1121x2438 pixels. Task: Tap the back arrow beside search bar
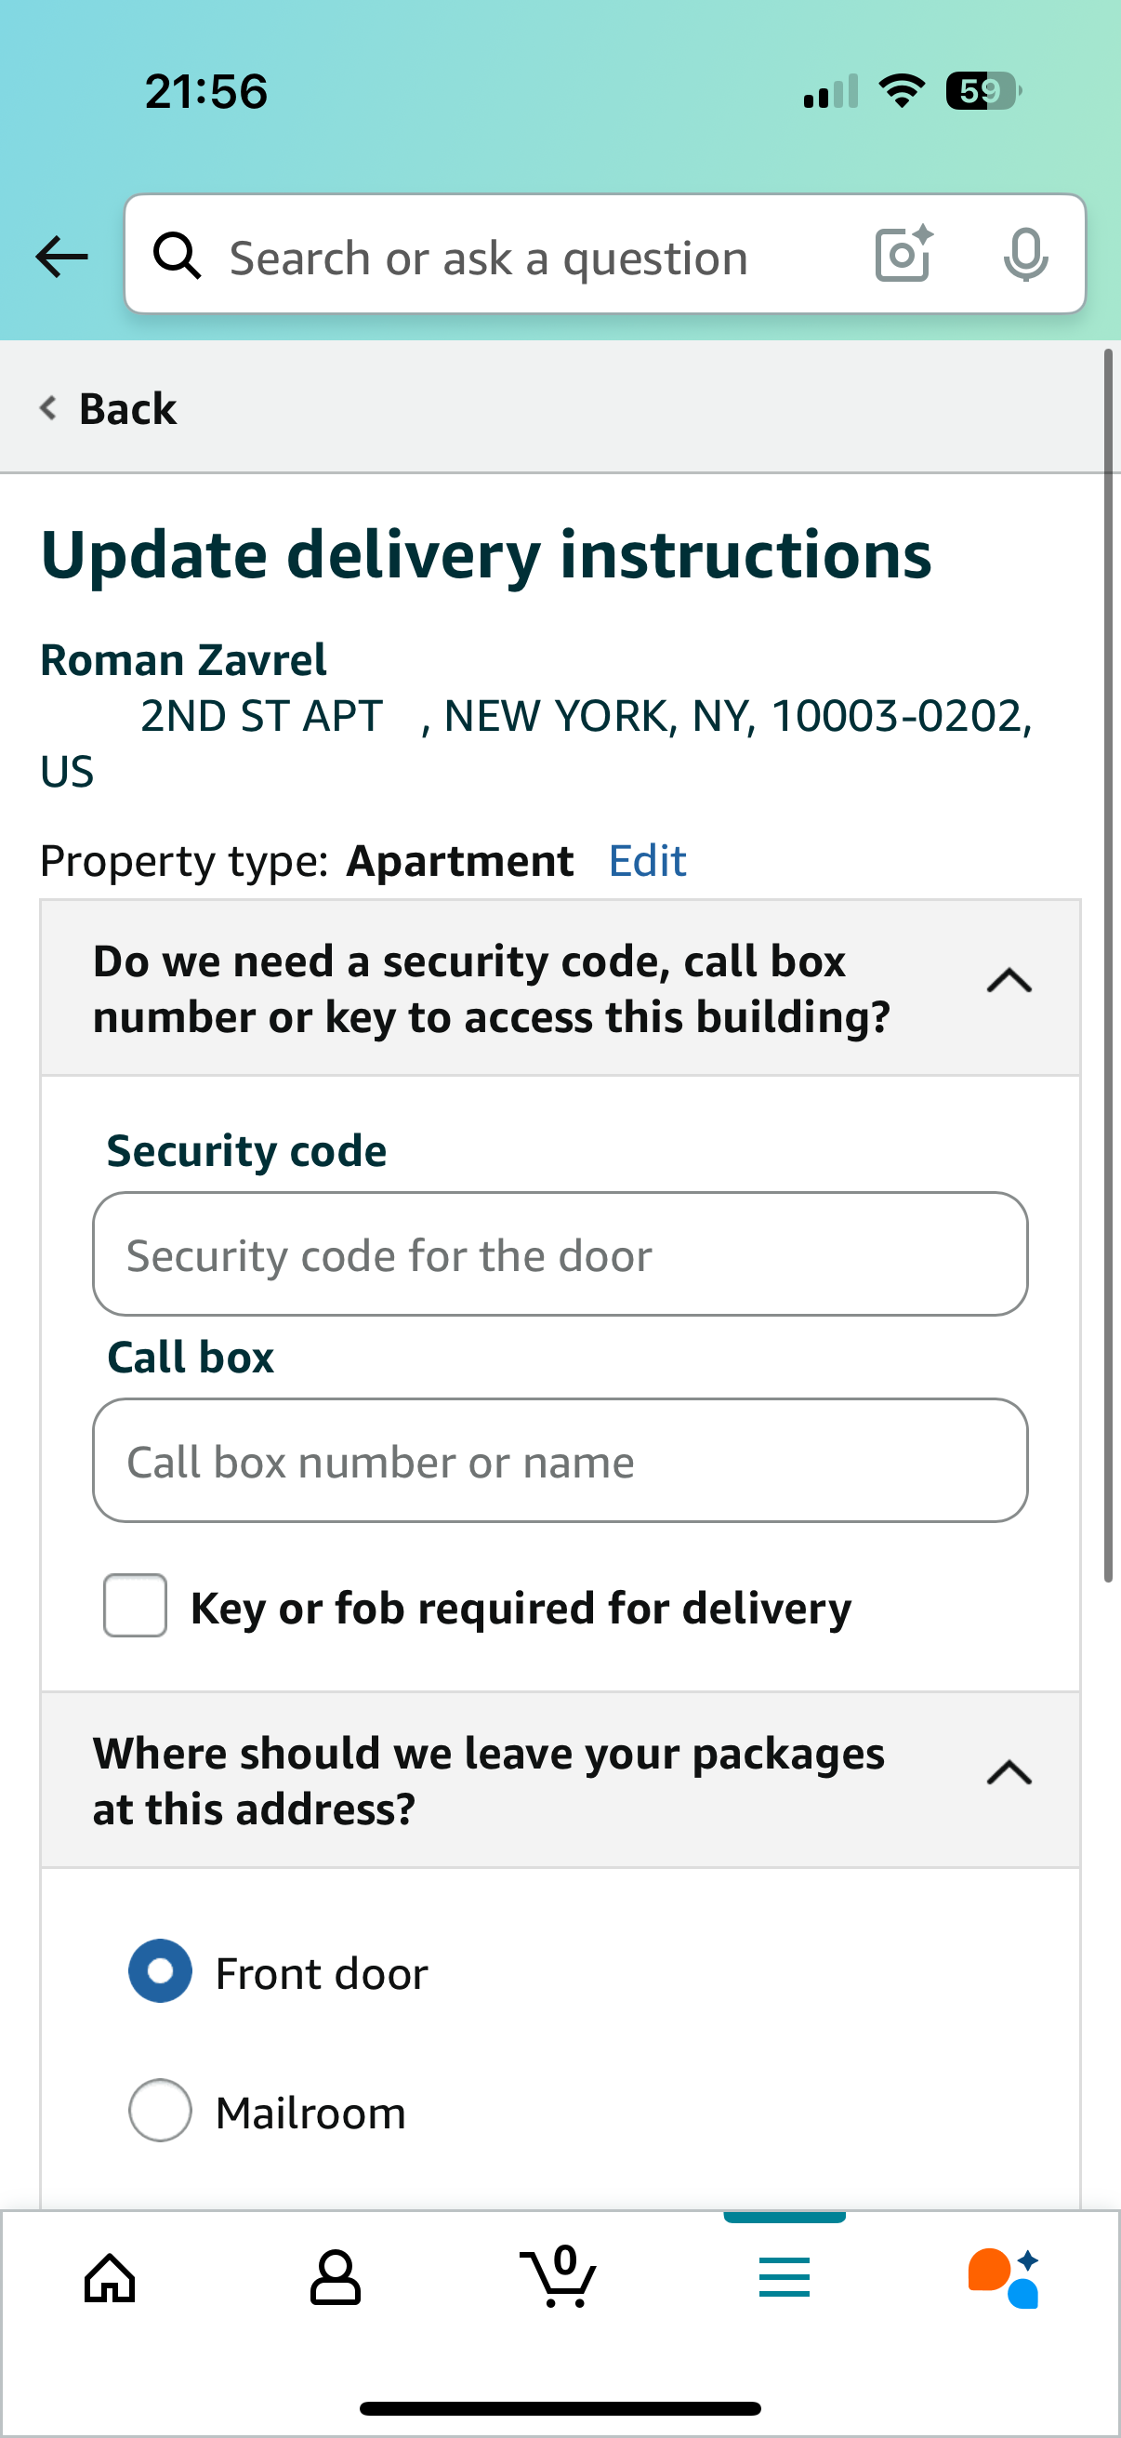pyautogui.click(x=61, y=256)
